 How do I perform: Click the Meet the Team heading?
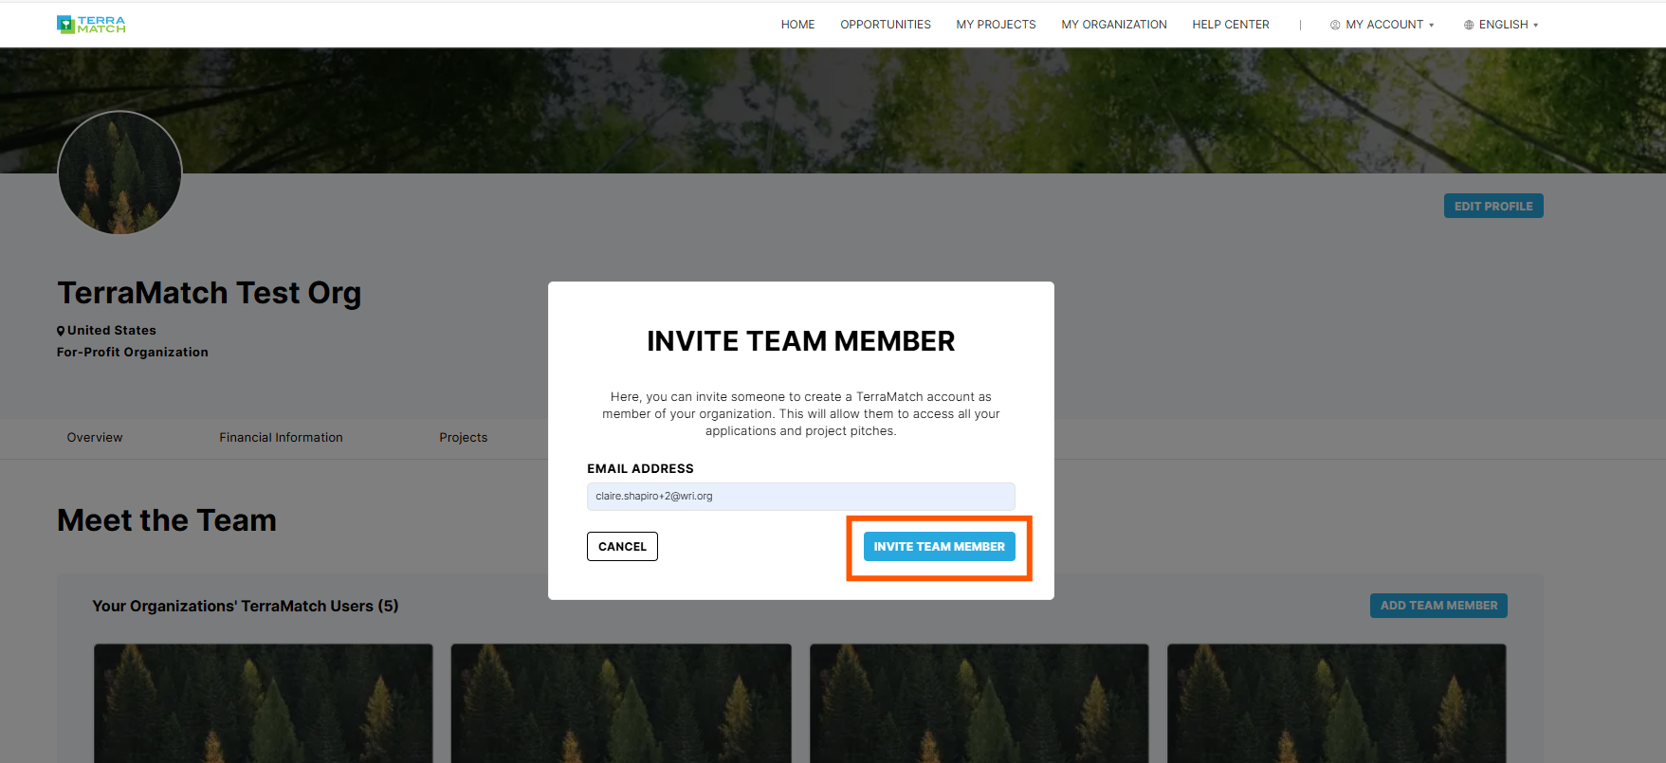pyautogui.click(x=167, y=520)
